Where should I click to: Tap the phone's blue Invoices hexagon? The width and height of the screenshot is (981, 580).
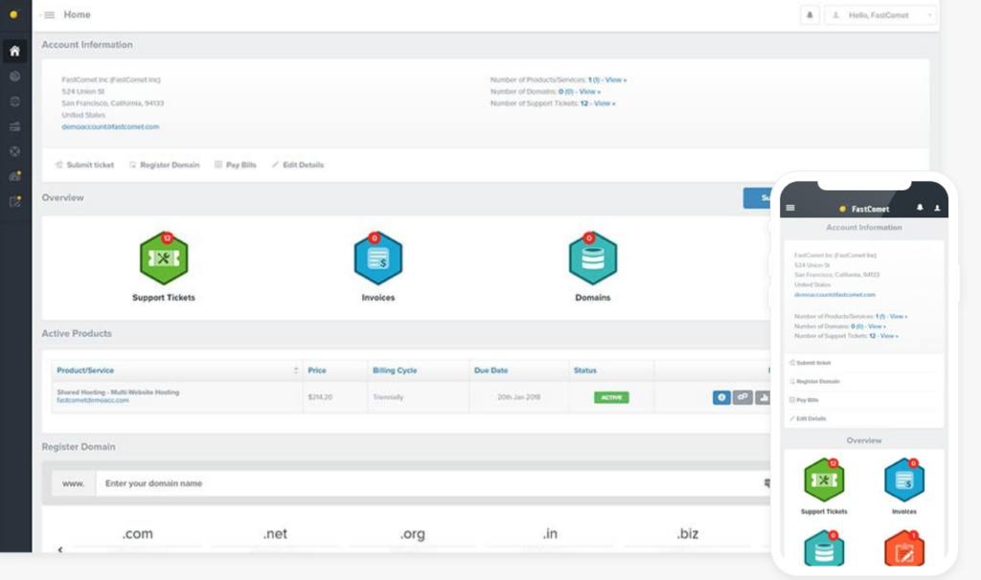904,480
